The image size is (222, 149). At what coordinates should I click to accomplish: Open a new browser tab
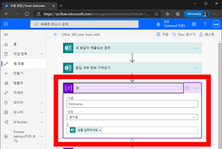tap(61, 6)
